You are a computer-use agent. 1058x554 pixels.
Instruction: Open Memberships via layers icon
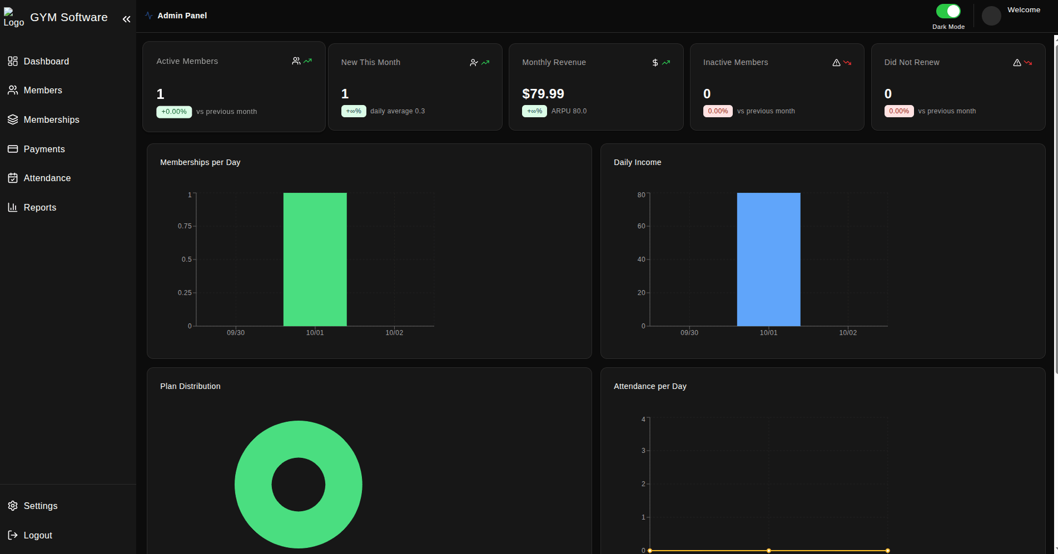[x=13, y=119]
